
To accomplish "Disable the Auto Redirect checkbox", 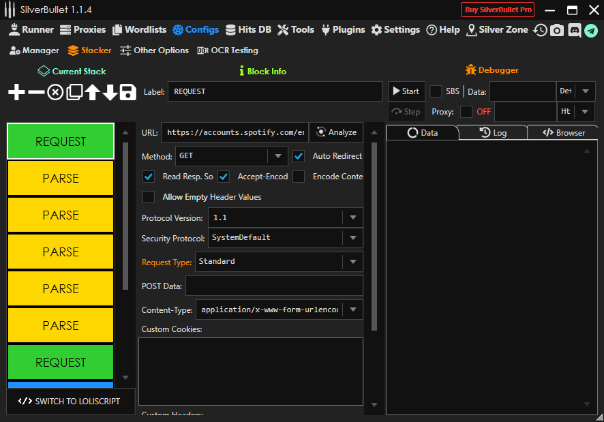I will click(x=299, y=156).
